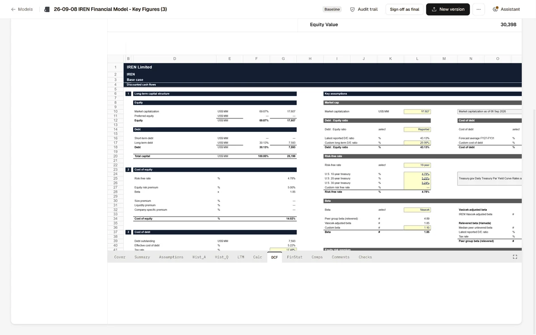Open the Assistant panel
Viewport: 536px width, 335px height.
click(x=506, y=9)
